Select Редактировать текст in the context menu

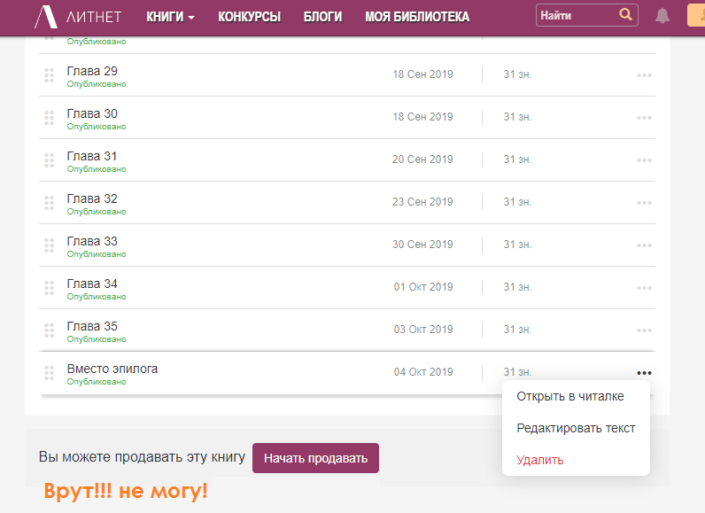click(x=576, y=428)
